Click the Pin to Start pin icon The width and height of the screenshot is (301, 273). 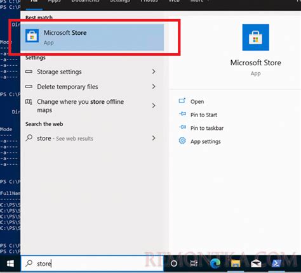coord(182,114)
